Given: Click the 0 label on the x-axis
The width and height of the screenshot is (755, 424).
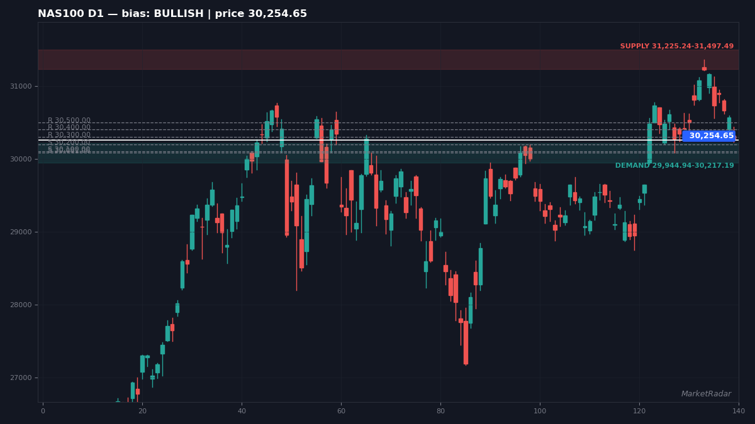Looking at the screenshot, I should [43, 411].
